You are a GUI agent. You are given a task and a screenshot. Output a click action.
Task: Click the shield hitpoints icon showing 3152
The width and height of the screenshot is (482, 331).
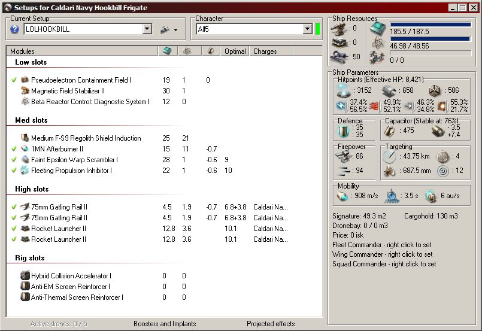[343, 90]
